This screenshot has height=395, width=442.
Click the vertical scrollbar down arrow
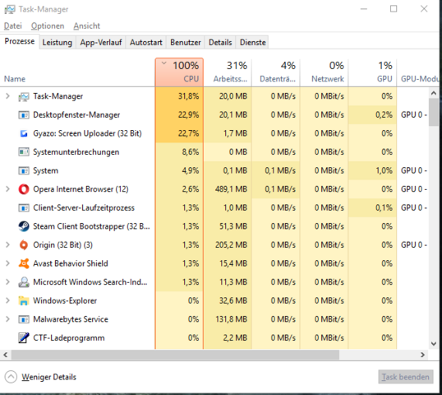click(434, 344)
